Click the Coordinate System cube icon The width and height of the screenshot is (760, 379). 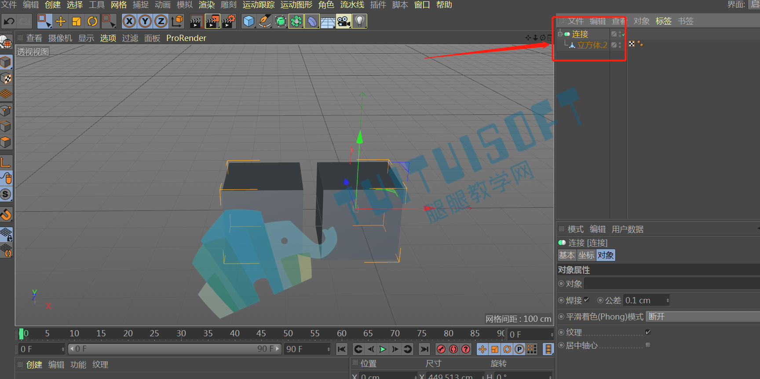[x=177, y=21]
